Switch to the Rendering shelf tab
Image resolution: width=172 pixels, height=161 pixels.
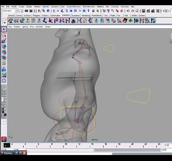point(86,16)
